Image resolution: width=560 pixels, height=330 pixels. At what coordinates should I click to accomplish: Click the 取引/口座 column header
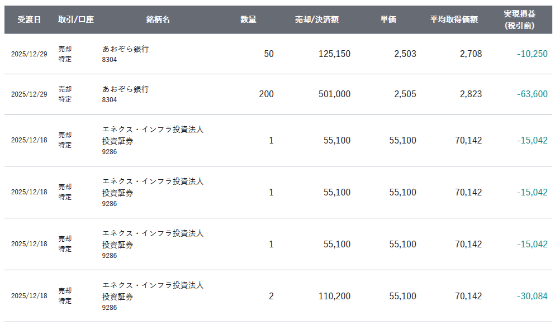[x=75, y=20]
